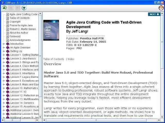Click the tiger face icon at top right
The height and width of the screenshot is (123, 165).
pos(161,8)
